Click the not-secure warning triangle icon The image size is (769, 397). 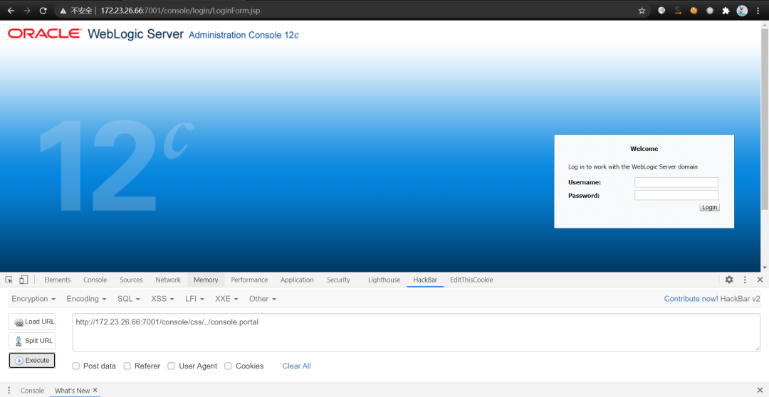63,11
